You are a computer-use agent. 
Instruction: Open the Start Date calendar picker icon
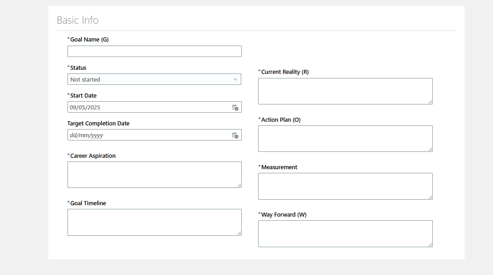[x=235, y=108]
